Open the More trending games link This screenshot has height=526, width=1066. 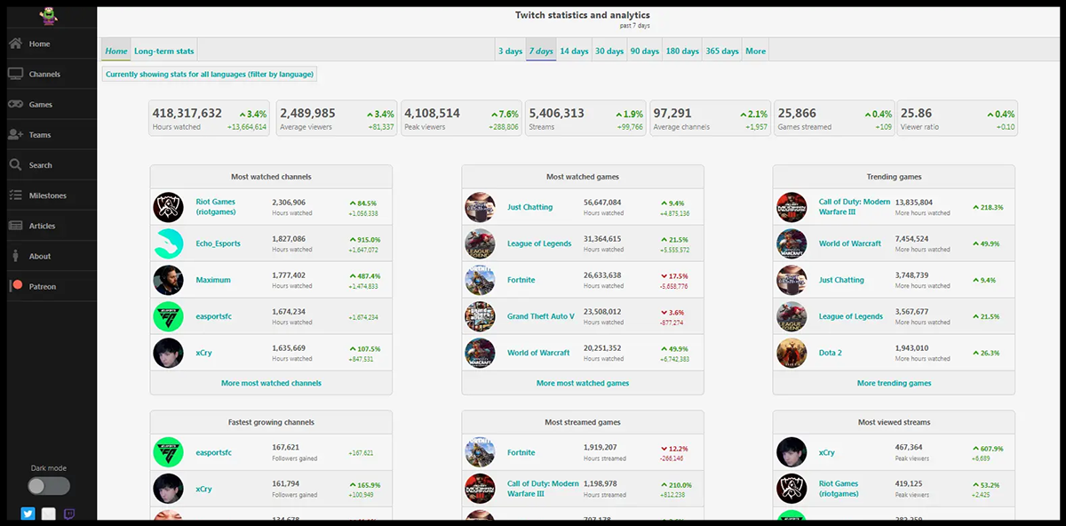[x=894, y=383]
